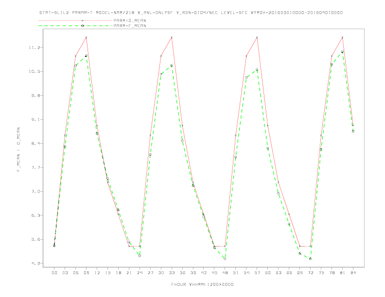Click the 6.3 y-axis tick label
Viewport: 385px width, 297px height.
click(x=36, y=215)
